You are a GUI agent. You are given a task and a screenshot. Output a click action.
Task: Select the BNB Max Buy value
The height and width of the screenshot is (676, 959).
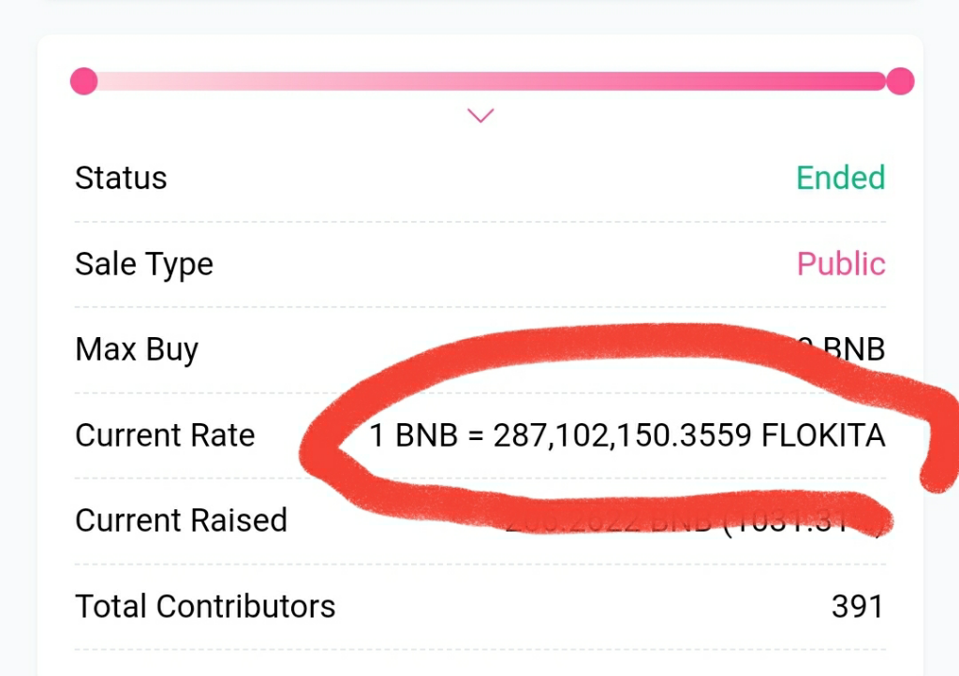(850, 350)
